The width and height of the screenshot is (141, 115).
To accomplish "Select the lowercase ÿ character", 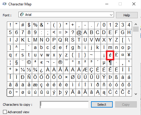I will (66, 93).
